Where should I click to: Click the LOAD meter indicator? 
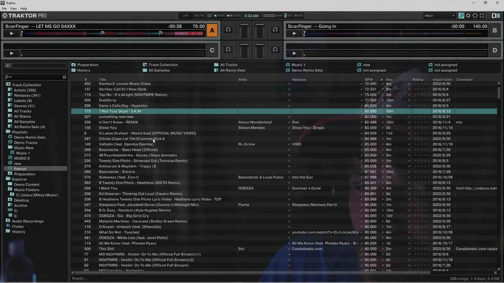pos(234,16)
